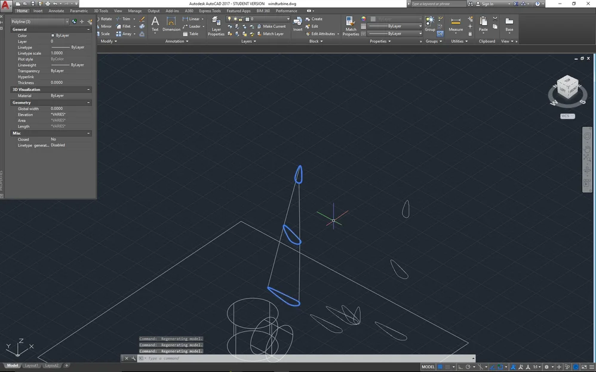Collapse the 3D Visualization section
Image resolution: width=596 pixels, height=372 pixels.
[x=88, y=89]
